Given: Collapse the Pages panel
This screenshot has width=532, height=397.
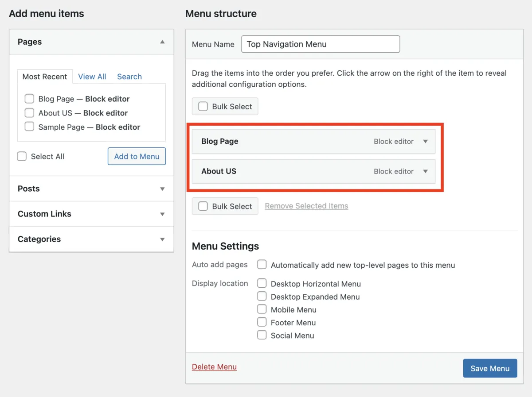Looking at the screenshot, I should [162, 42].
